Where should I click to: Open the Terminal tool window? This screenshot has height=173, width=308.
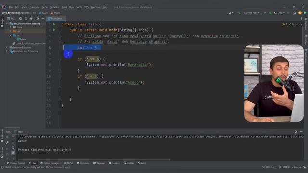click(x=99, y=163)
